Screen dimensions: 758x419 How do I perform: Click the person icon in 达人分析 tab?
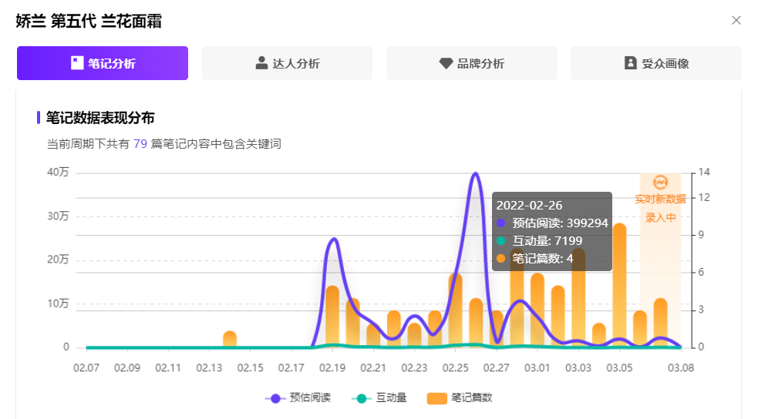click(x=261, y=62)
